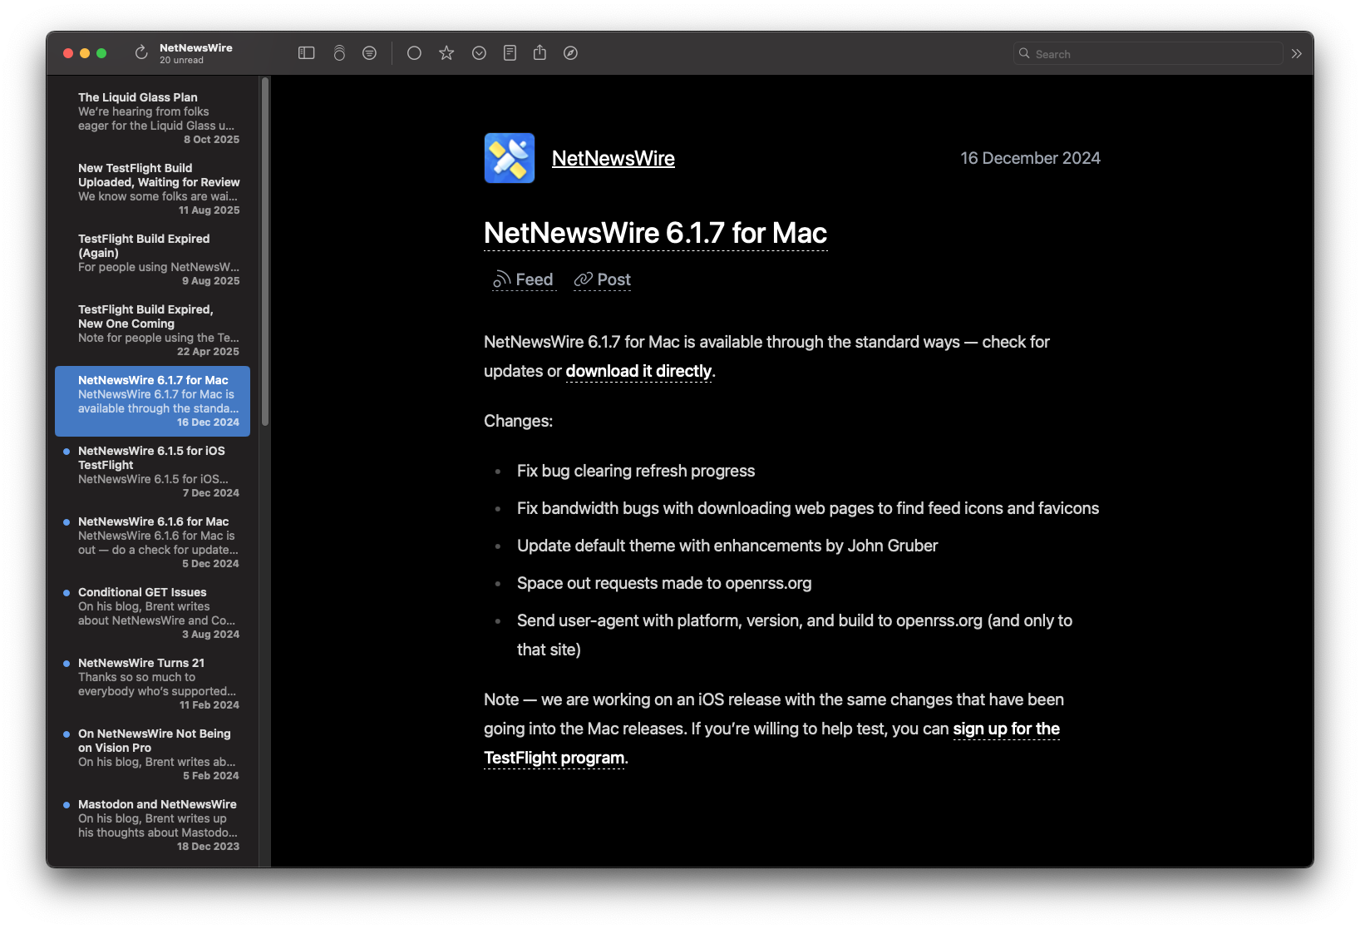Image resolution: width=1360 pixels, height=929 pixels.
Task: Click the Post link
Action: [x=603, y=280]
